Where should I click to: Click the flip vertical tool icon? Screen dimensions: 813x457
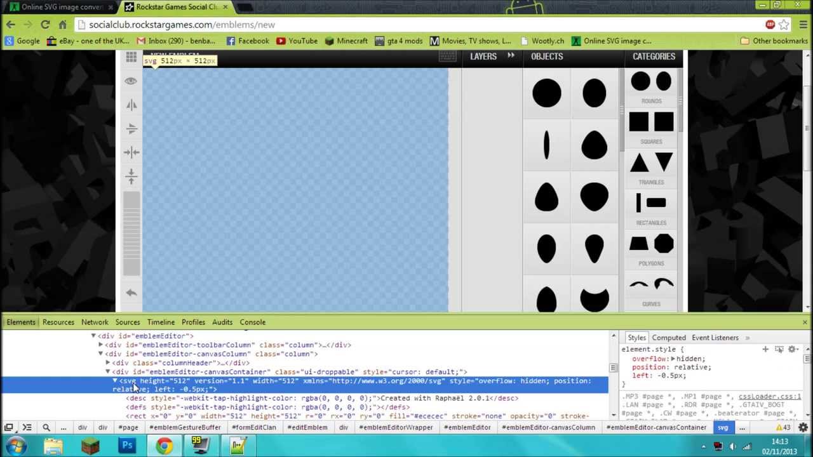coord(131,128)
